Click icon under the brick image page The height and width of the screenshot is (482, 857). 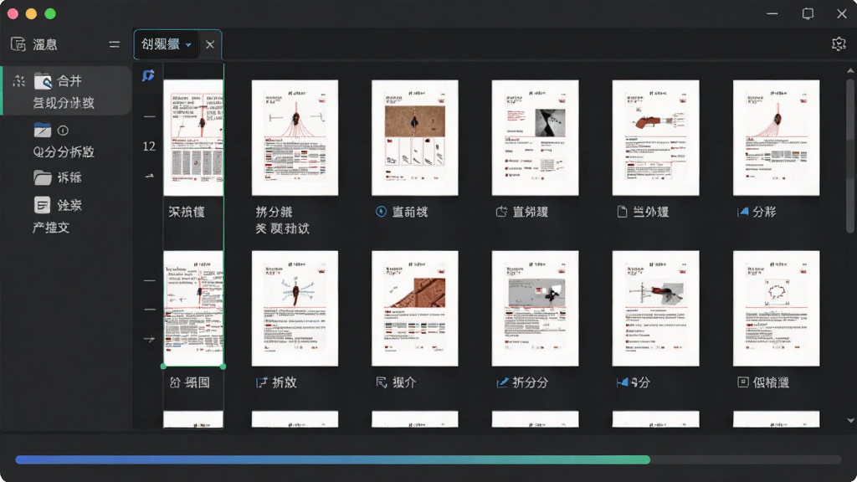pyautogui.click(x=382, y=382)
